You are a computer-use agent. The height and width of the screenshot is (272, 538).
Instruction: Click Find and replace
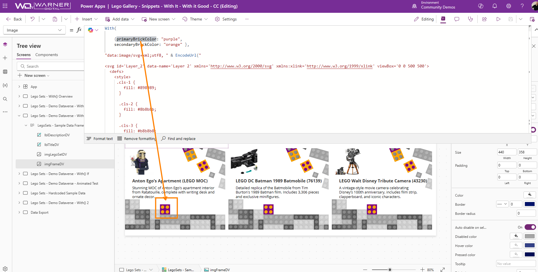pyautogui.click(x=178, y=139)
